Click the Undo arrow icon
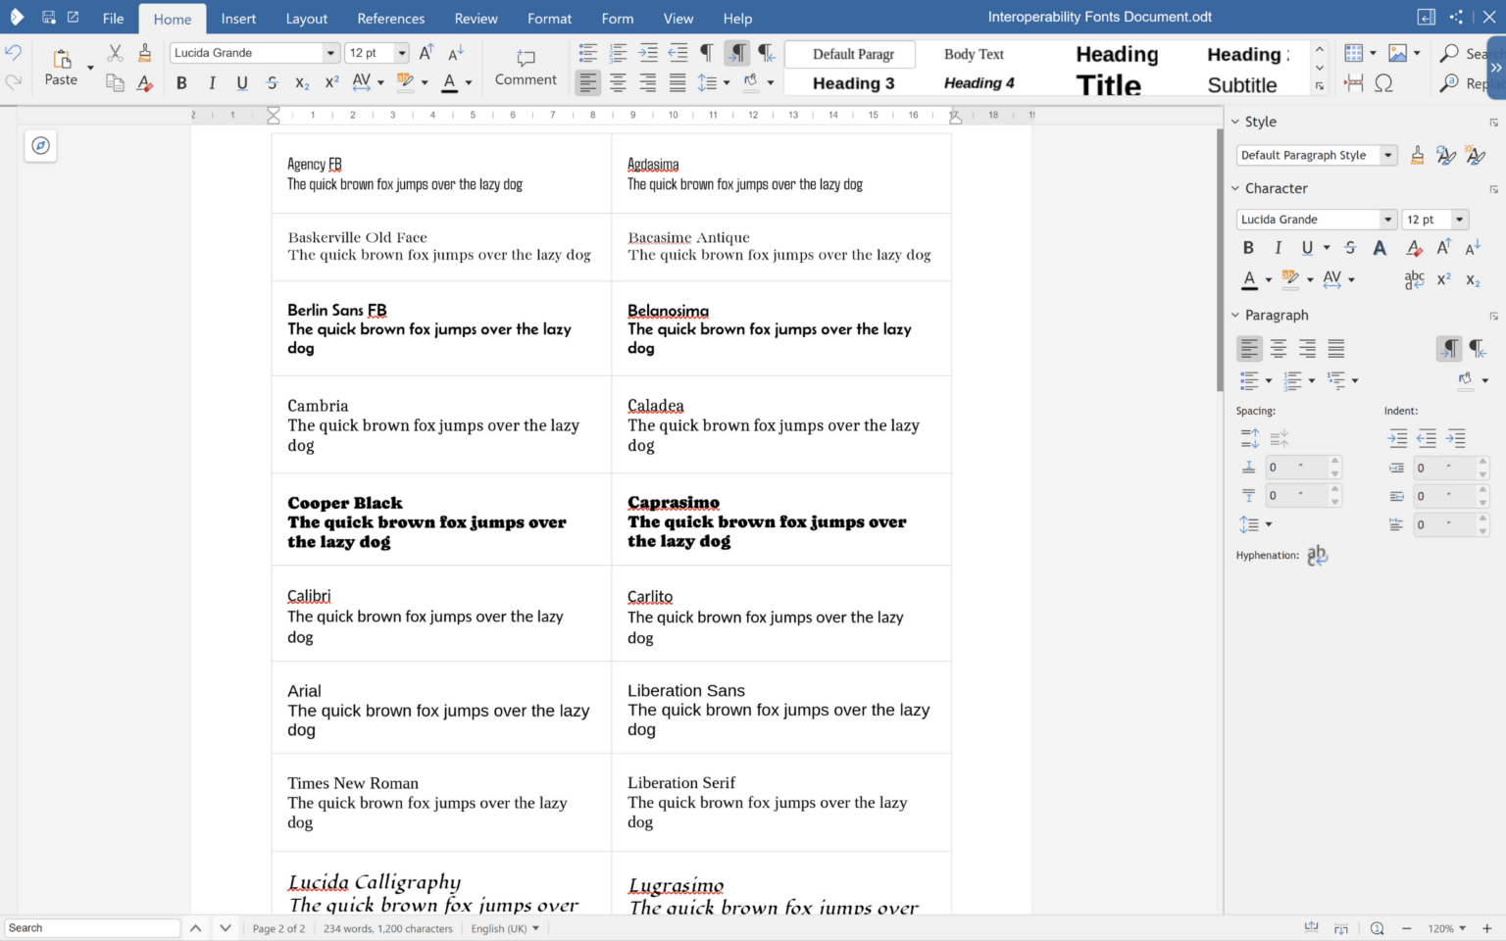The width and height of the screenshot is (1506, 941). (13, 53)
